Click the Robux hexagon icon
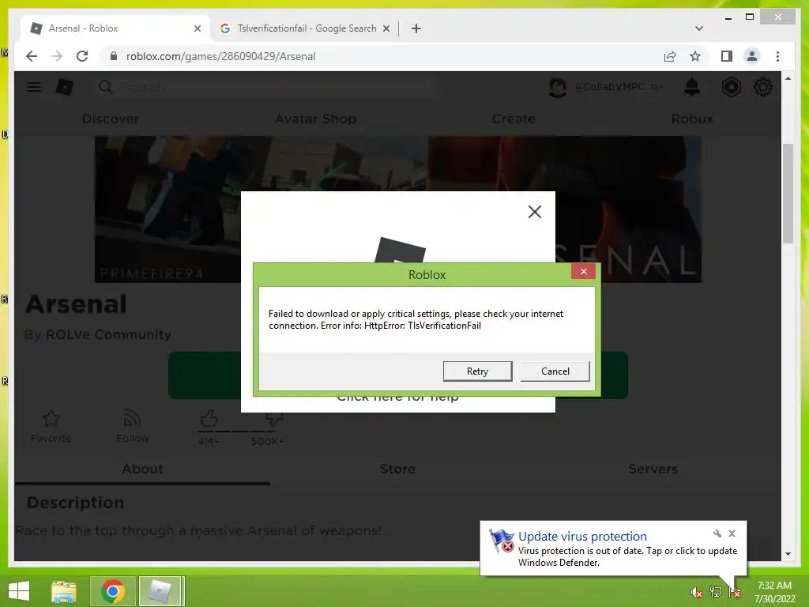Screen dimensions: 809x607 point(731,87)
